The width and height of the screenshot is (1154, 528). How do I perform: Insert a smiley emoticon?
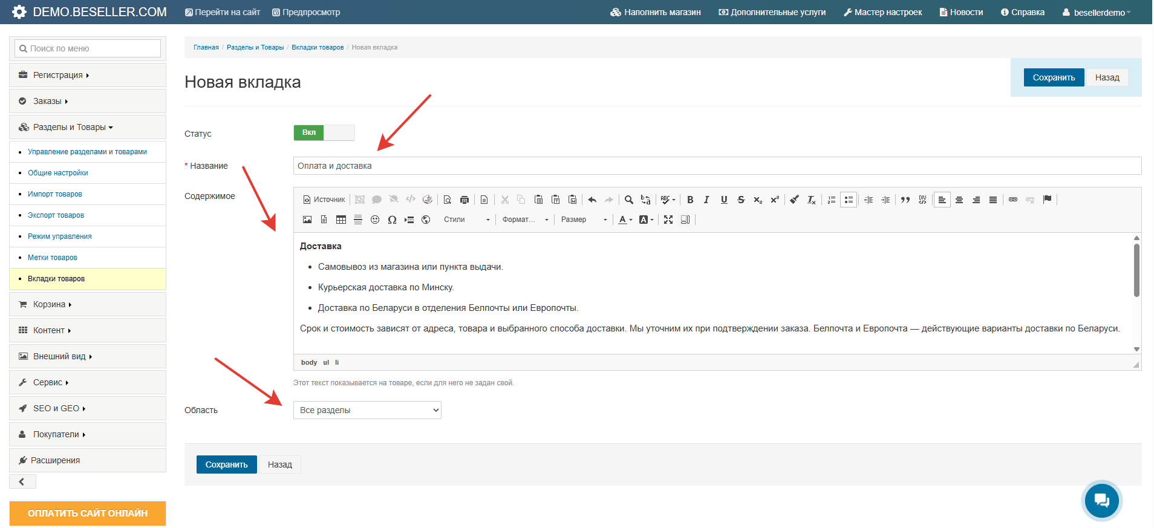click(375, 220)
